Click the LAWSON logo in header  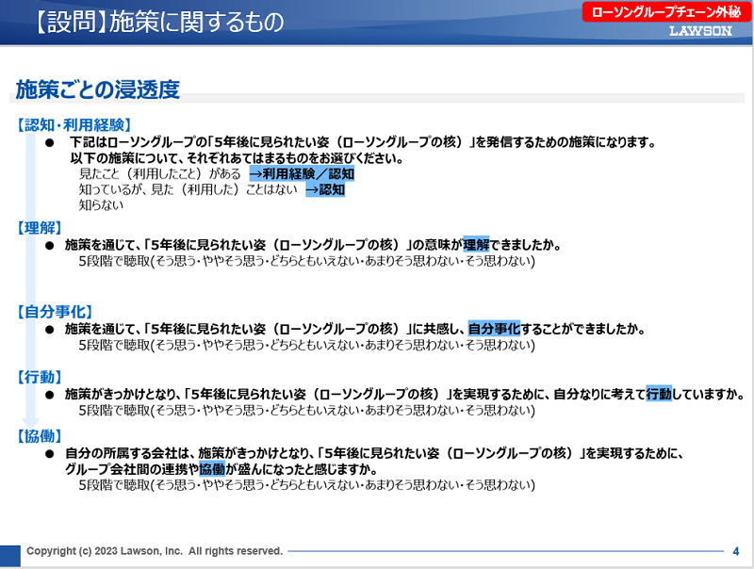(x=700, y=31)
